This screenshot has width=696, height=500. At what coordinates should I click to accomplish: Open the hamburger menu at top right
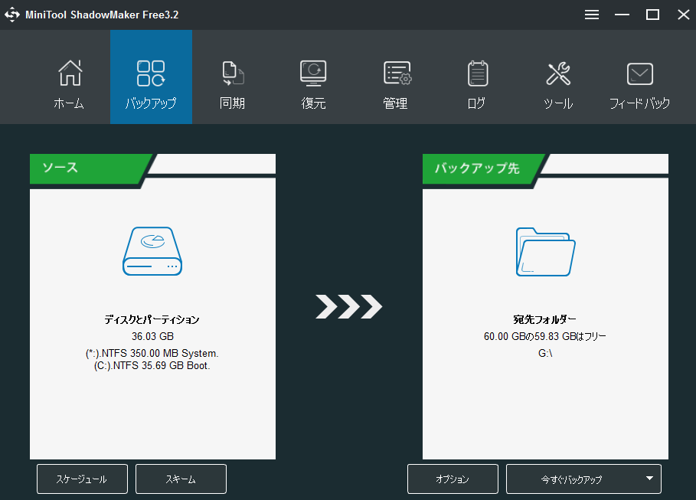click(591, 14)
